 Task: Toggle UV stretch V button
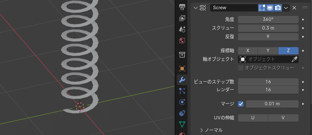click(x=283, y=118)
